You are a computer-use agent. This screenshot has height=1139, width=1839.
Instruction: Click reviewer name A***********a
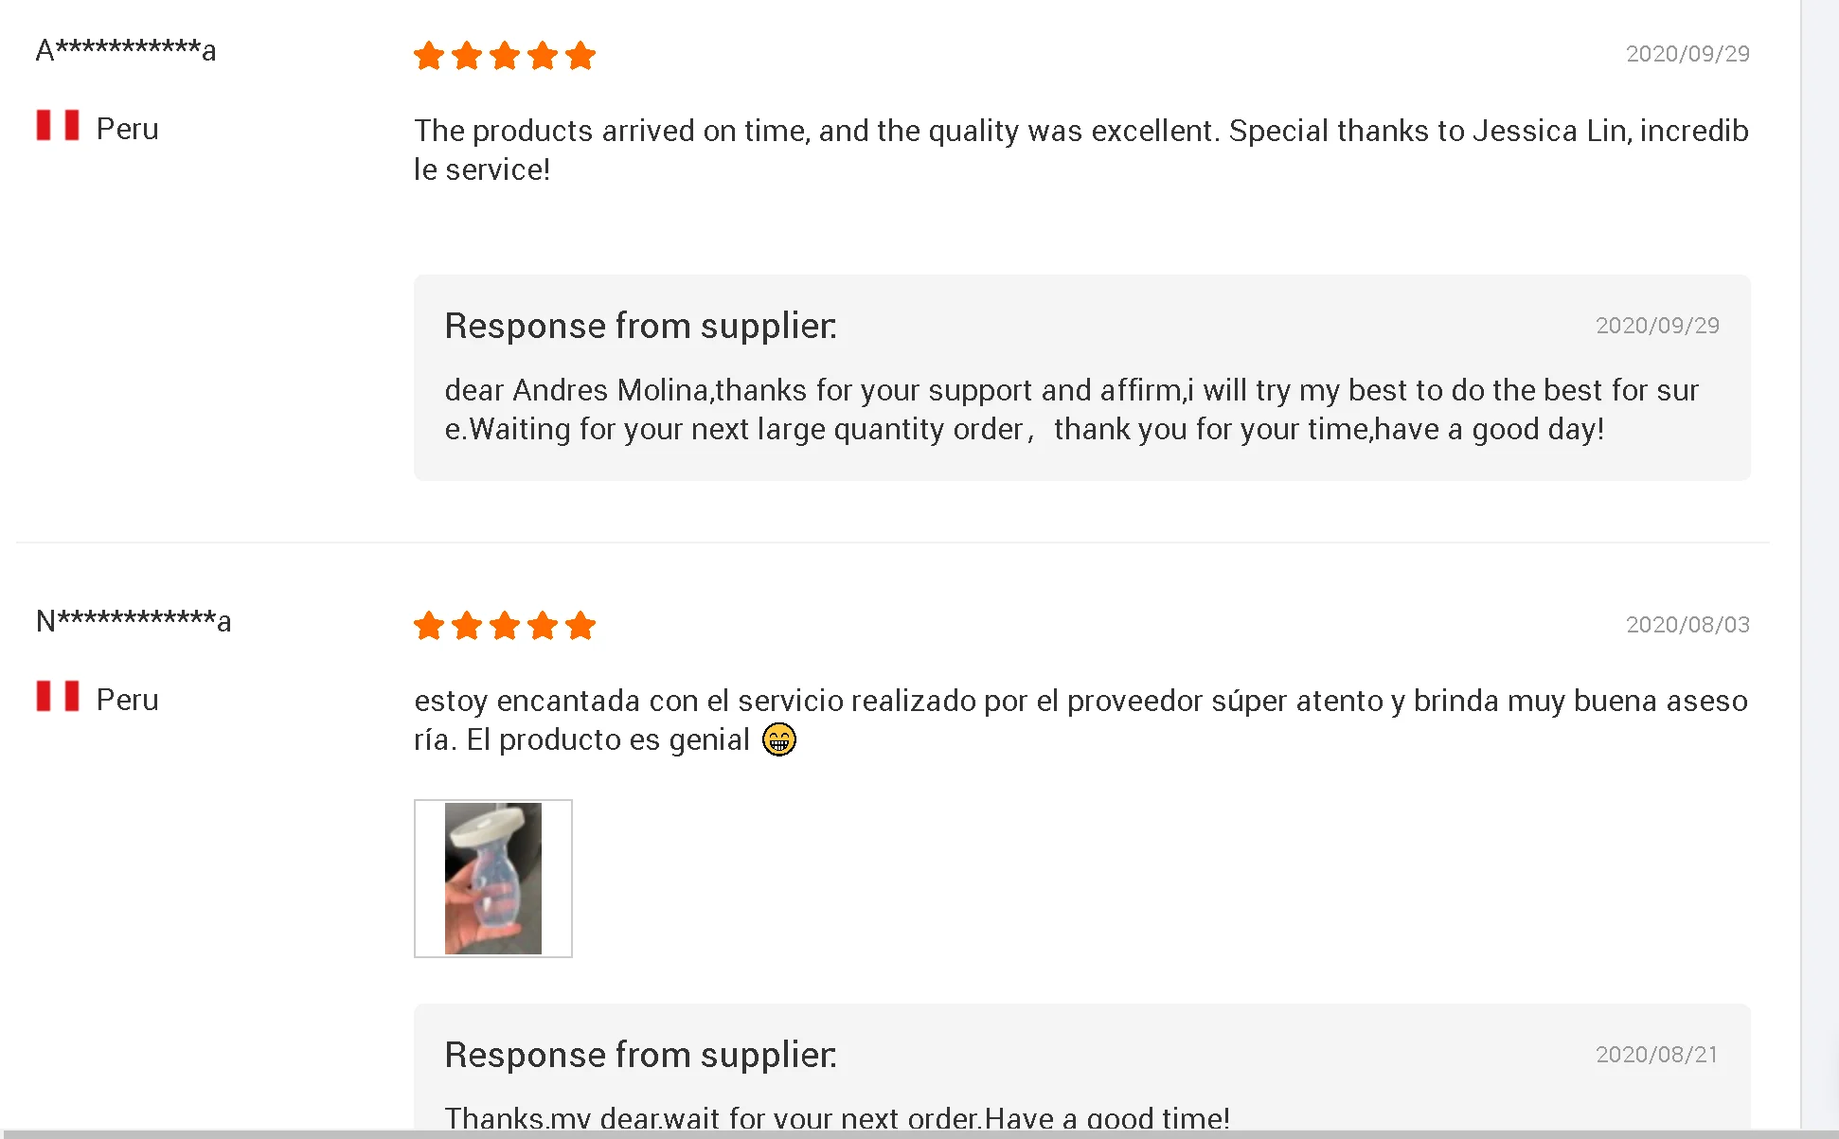[x=126, y=50]
